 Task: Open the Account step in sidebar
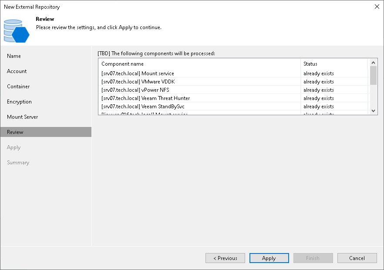[x=46, y=71]
